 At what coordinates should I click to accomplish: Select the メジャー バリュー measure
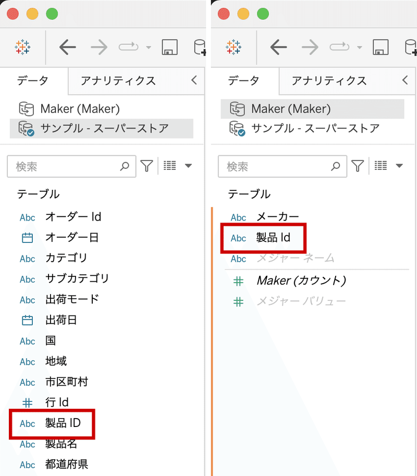point(301,301)
